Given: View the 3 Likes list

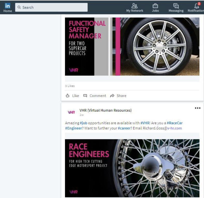Looking at the screenshot, I should pyautogui.click(x=70, y=86).
